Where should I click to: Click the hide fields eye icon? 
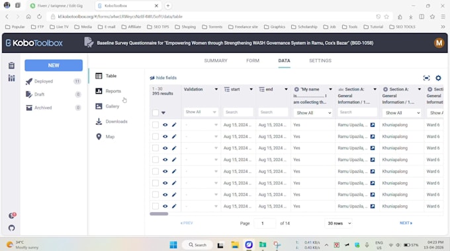coord(152,78)
